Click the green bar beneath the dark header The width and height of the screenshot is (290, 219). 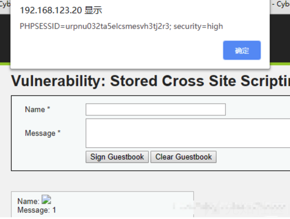coord(280,64)
